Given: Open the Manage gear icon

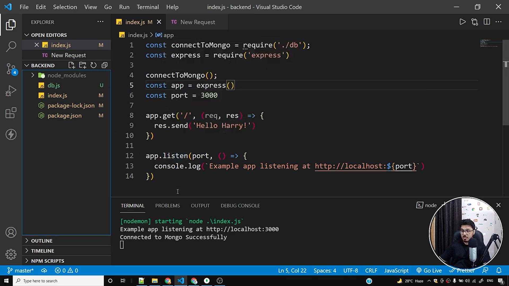Looking at the screenshot, I should [11, 254].
